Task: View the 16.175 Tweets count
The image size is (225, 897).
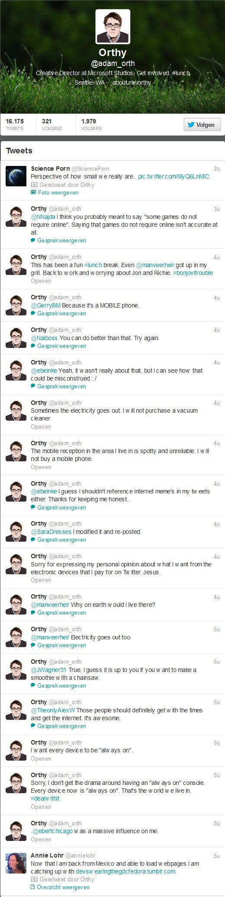Action: pyautogui.click(x=15, y=124)
